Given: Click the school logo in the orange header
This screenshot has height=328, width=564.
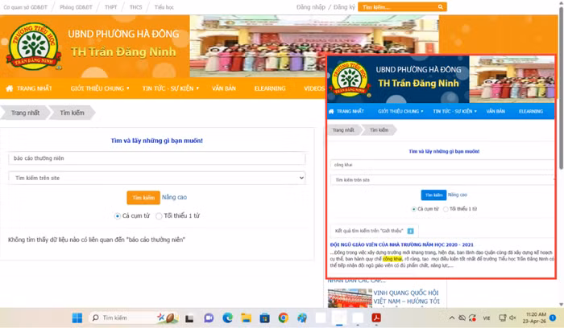Looking at the screenshot, I should click(x=34, y=47).
